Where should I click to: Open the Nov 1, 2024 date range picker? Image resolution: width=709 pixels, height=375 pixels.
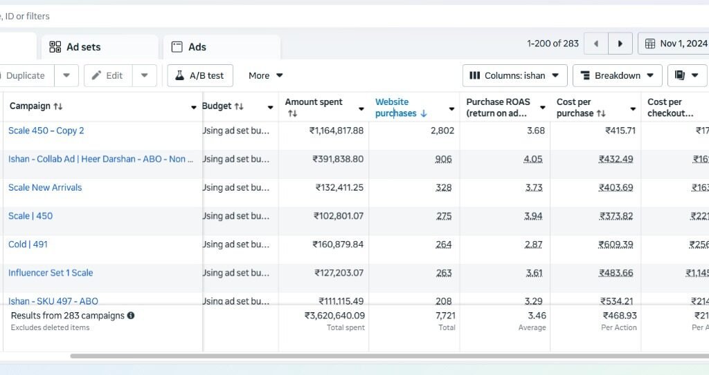[x=676, y=44]
